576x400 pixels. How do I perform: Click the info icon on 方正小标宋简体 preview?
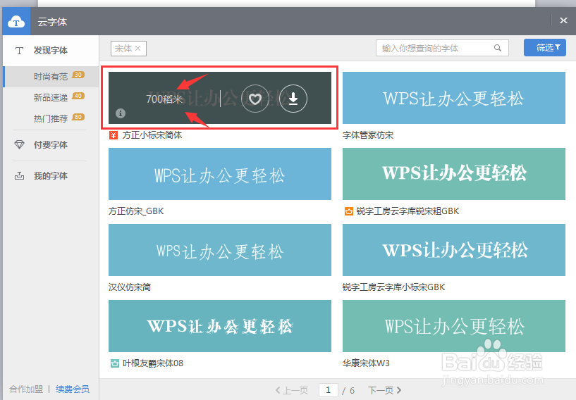coord(121,113)
